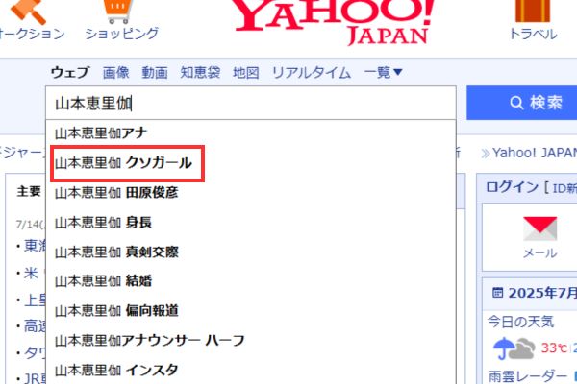This screenshot has width=577, height=384.
Task: Choose suggestion 山本恵里伽 結婚
Action: (251, 281)
